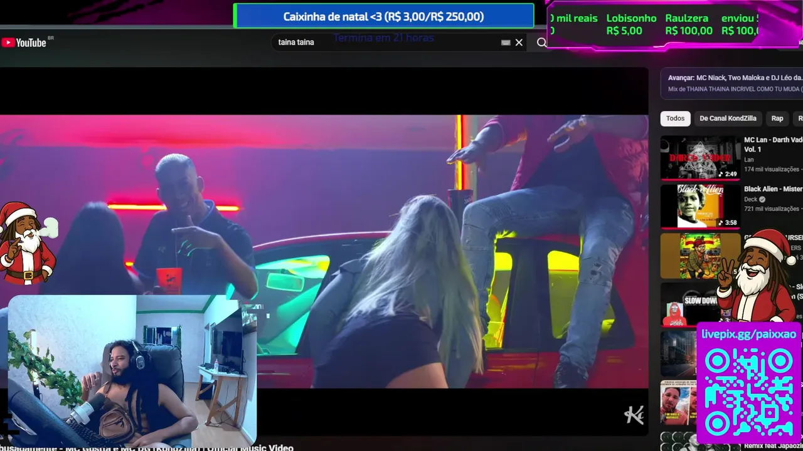The height and width of the screenshot is (451, 803).
Task: Open the 'Lan' channel name
Action: click(749, 160)
